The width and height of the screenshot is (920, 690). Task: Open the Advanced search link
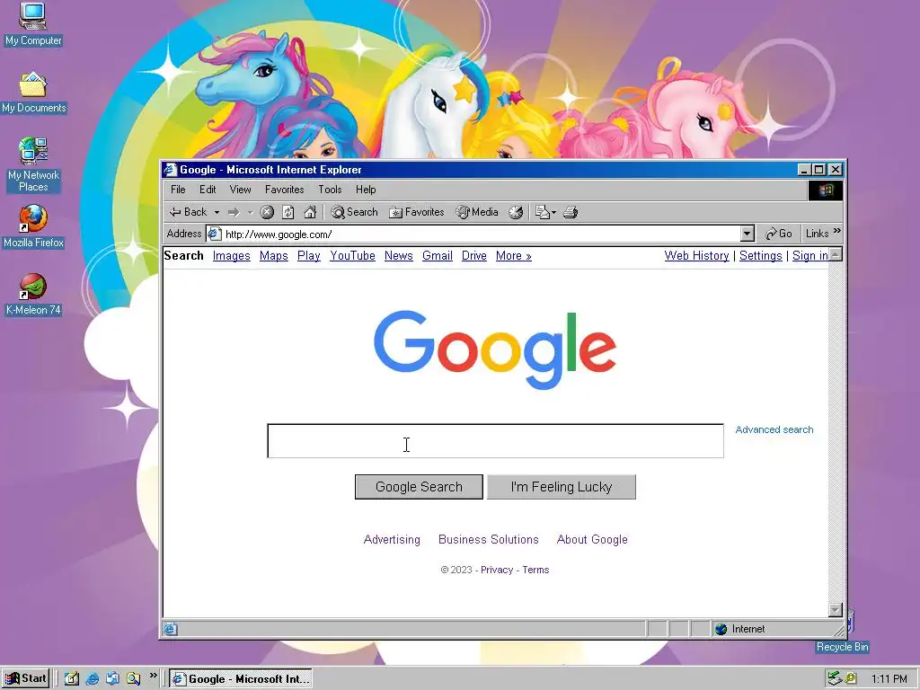point(774,429)
